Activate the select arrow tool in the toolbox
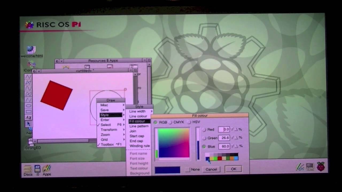342x192 pixels. (x=28, y=124)
